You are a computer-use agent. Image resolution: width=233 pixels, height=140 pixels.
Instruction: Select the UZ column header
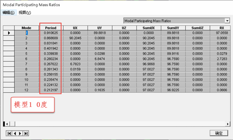click(124, 28)
